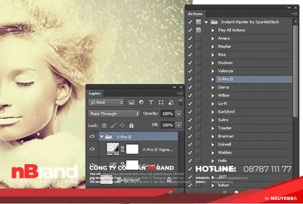The width and height of the screenshot is (303, 204).
Task: Click the Actions panel scrollbar thumb
Action: 295,71
